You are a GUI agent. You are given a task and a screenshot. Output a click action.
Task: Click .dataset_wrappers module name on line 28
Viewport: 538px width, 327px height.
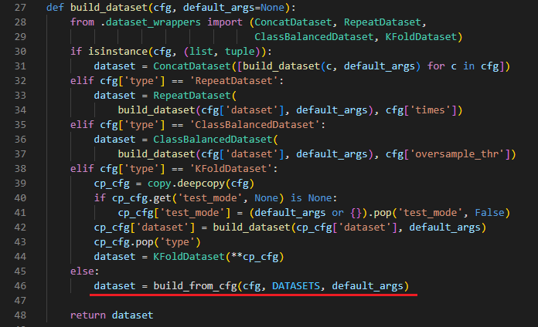[151, 22]
